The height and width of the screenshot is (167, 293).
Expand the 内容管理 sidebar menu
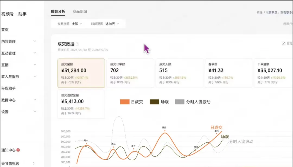click(x=35, y=41)
